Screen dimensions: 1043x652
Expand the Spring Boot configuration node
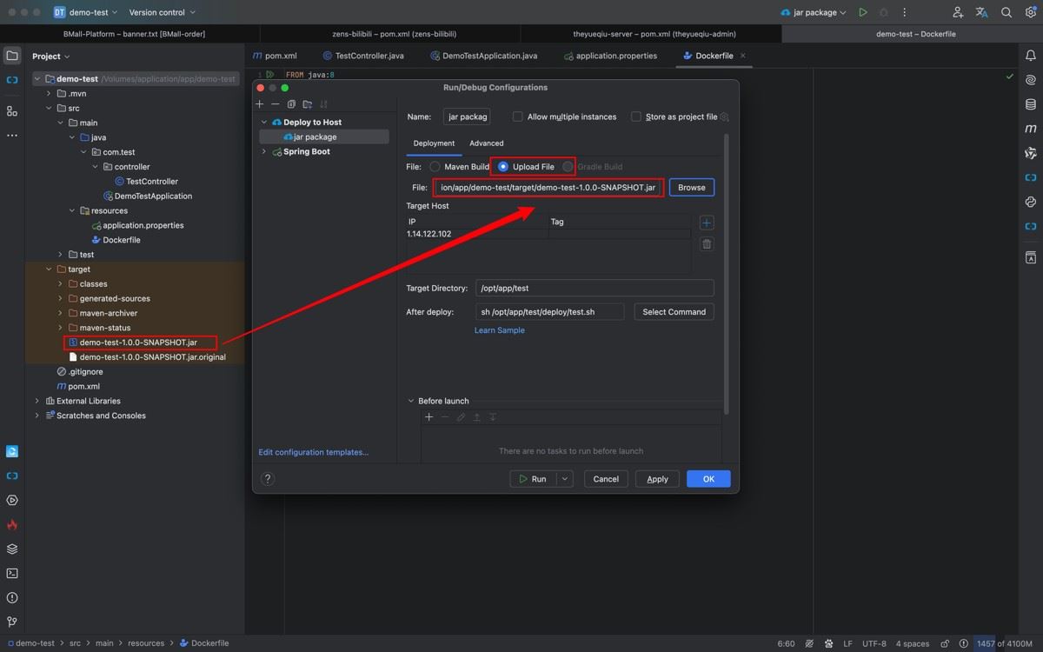pos(264,151)
